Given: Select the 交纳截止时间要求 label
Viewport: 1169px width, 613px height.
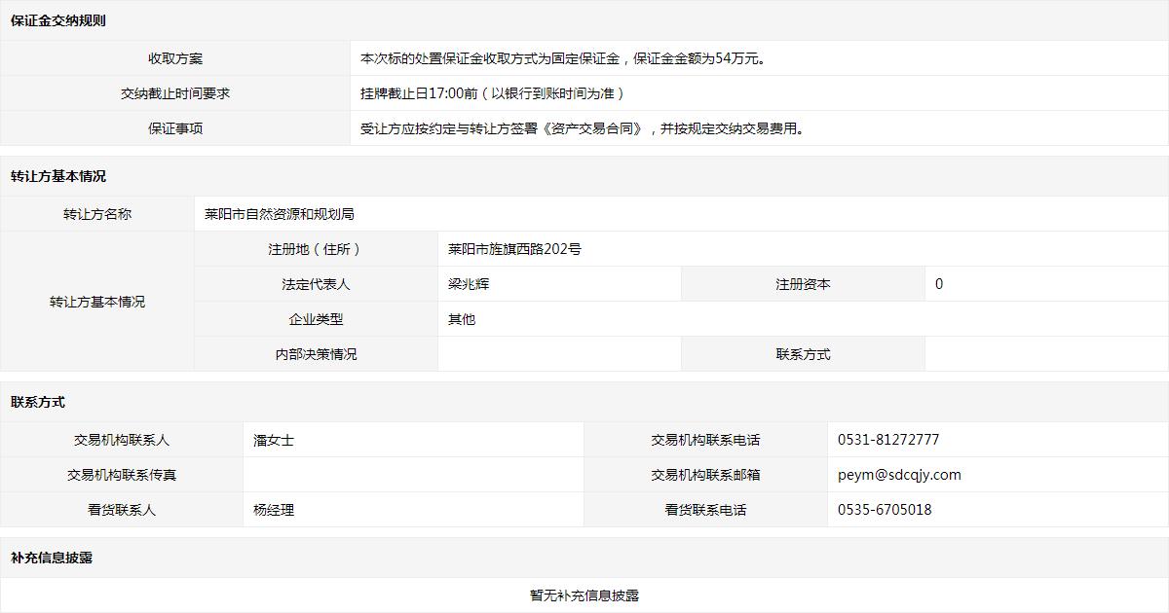Looking at the screenshot, I should click(175, 93).
